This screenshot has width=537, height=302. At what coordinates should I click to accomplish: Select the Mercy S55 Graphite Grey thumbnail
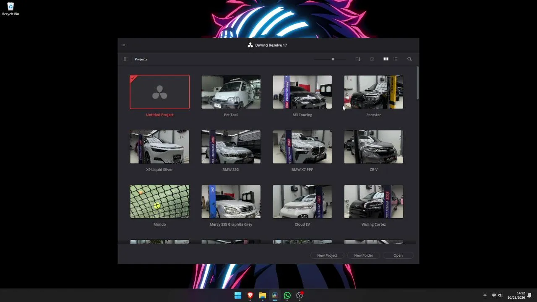[x=231, y=202]
